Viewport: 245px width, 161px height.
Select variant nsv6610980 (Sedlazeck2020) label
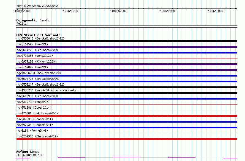pyautogui.click(x=38, y=96)
